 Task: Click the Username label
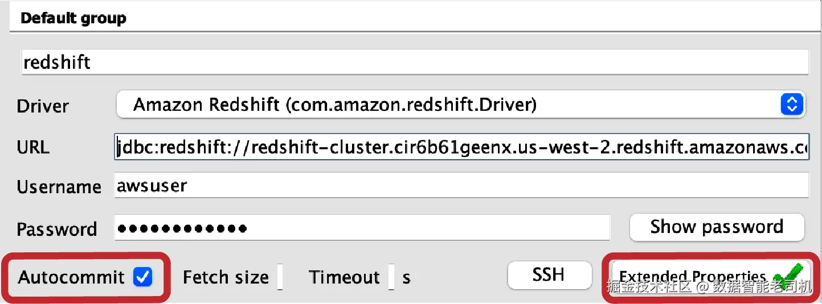(59, 187)
